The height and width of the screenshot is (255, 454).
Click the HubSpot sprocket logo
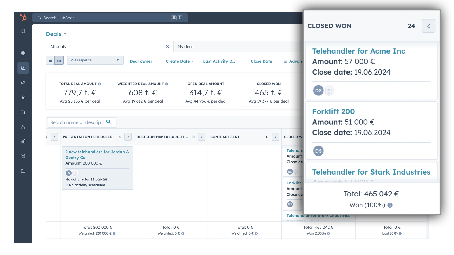[23, 17]
